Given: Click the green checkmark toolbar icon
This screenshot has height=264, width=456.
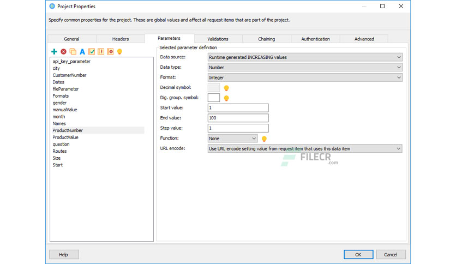Looking at the screenshot, I should click(x=92, y=51).
